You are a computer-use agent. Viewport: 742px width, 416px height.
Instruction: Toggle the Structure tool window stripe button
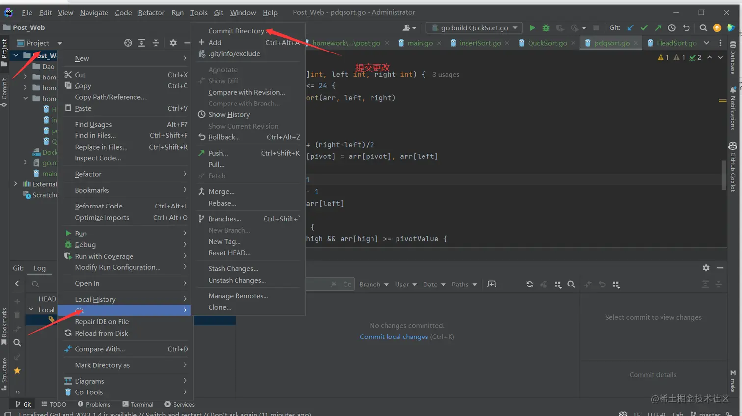4,374
